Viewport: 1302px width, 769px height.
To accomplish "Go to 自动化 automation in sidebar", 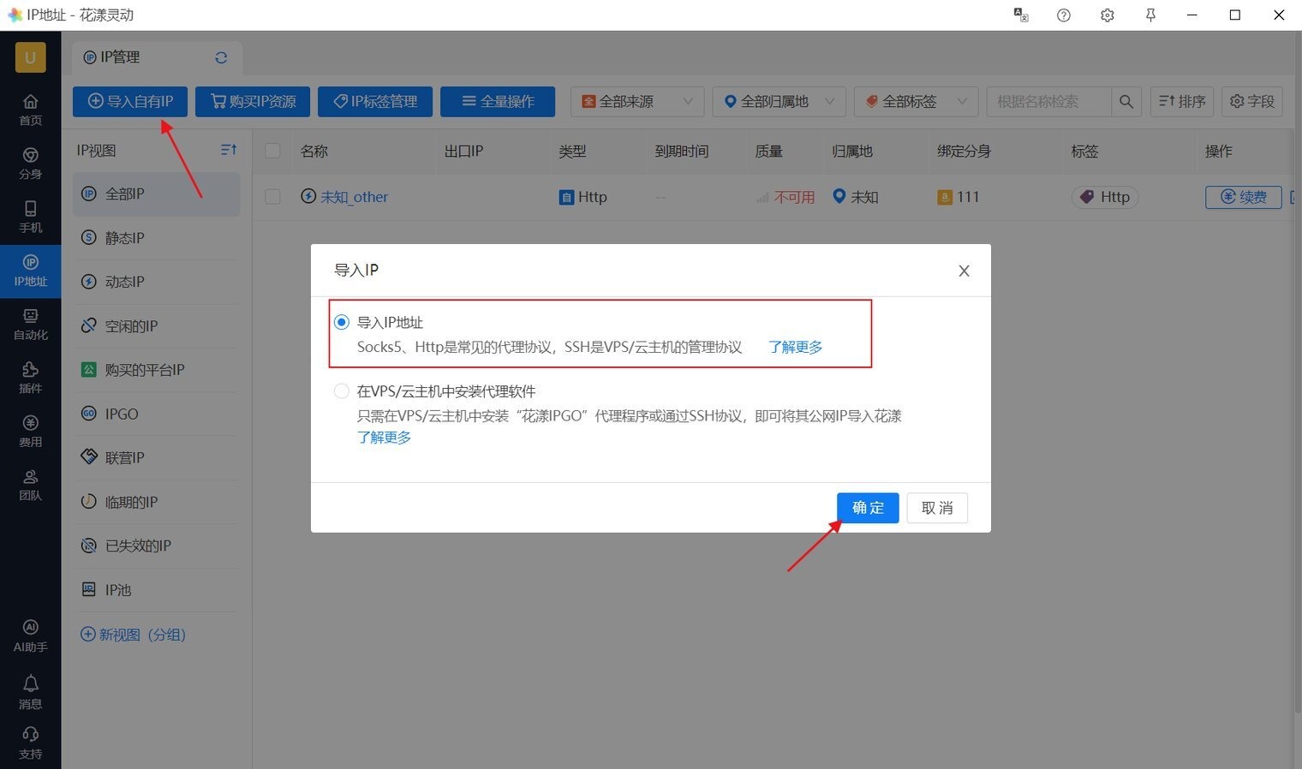I will click(30, 323).
